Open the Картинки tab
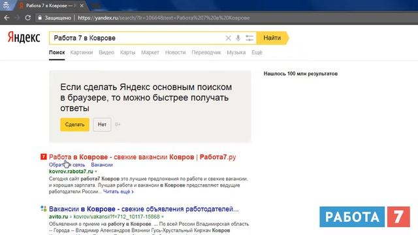 pyautogui.click(x=82, y=52)
